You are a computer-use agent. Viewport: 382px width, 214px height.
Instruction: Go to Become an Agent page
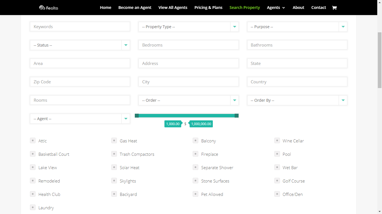pyautogui.click(x=135, y=8)
